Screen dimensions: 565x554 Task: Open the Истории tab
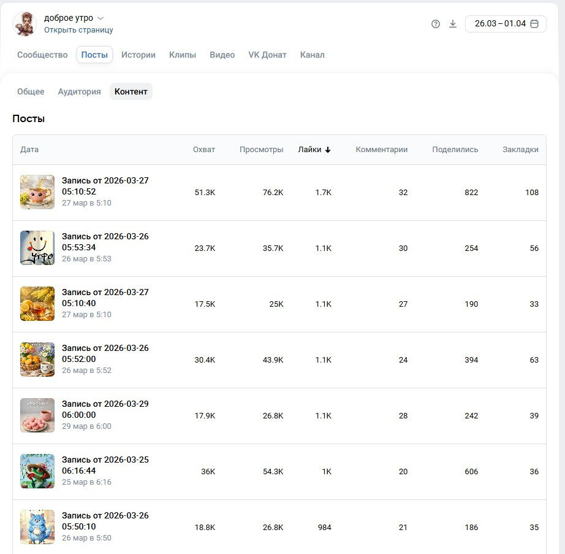click(x=138, y=55)
